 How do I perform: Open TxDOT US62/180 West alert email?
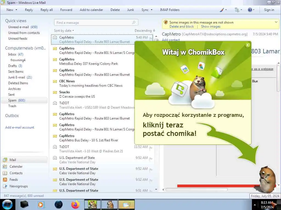(x=93, y=105)
